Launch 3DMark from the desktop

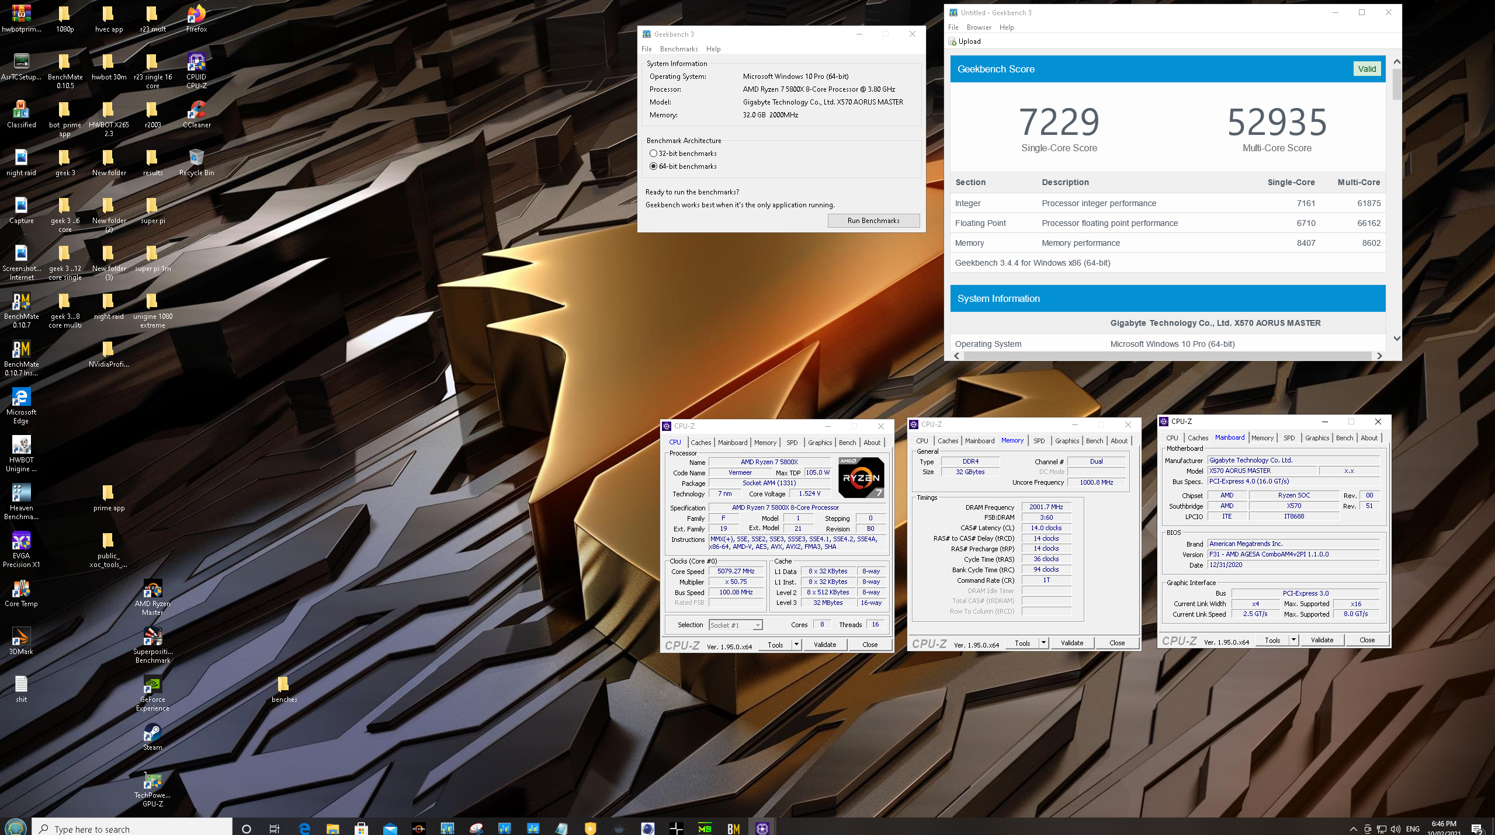21,641
